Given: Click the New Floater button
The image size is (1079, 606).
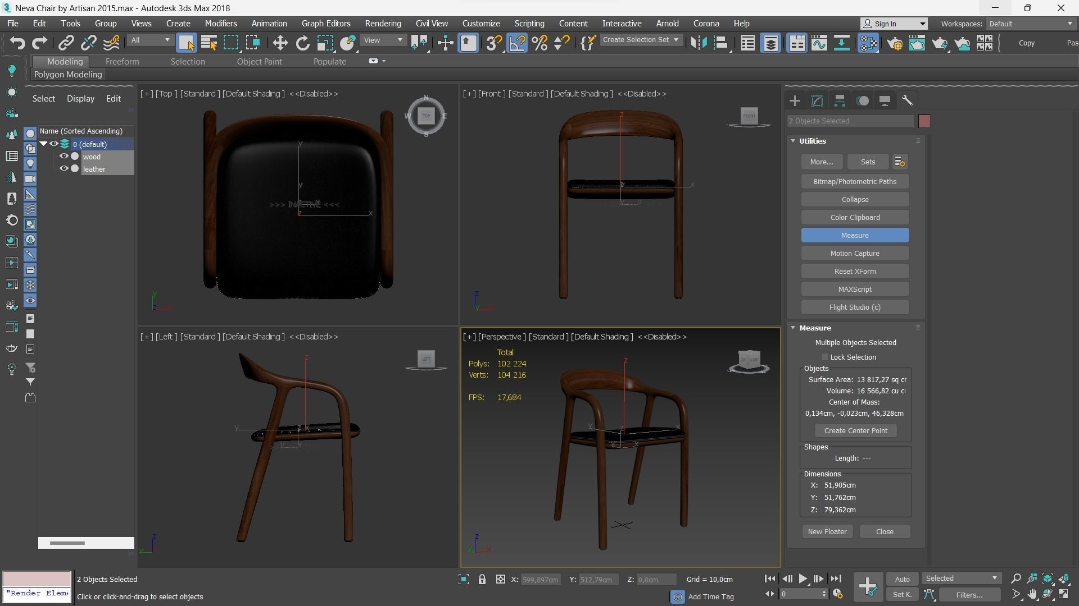Looking at the screenshot, I should (x=827, y=531).
